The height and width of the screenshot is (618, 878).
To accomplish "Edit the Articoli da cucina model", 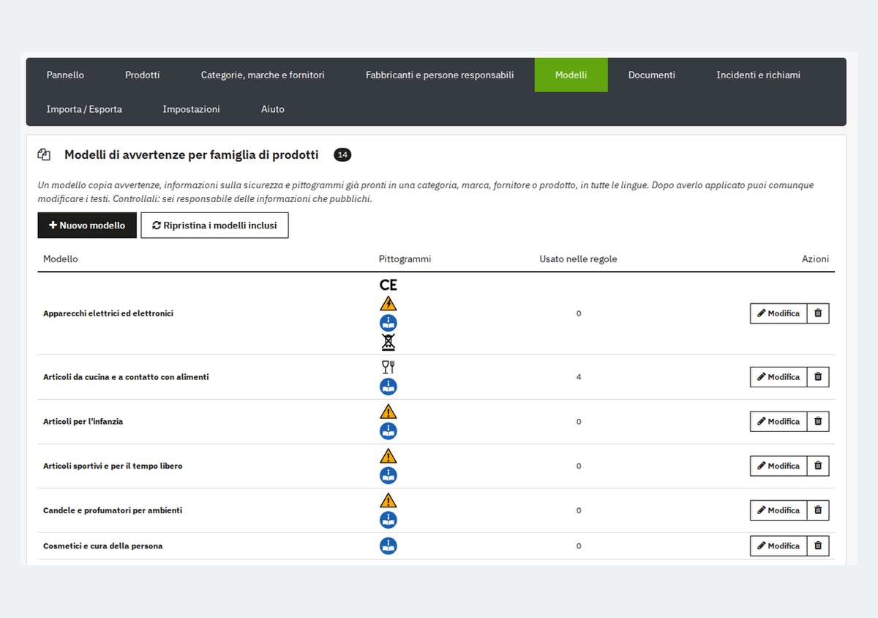I will pyautogui.click(x=778, y=377).
